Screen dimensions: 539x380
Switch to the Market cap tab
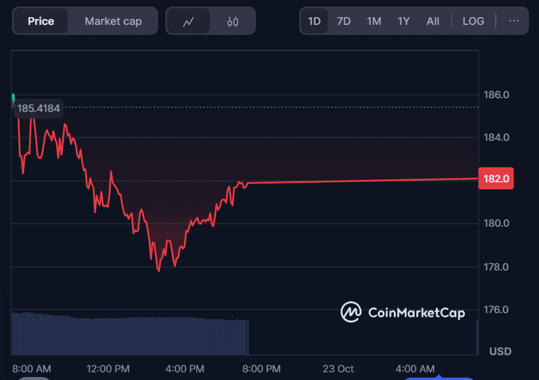click(x=113, y=21)
